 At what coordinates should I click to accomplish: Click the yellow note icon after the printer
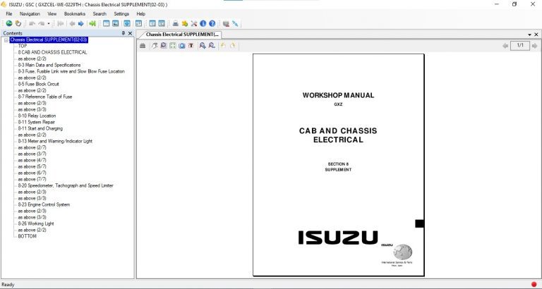click(x=185, y=23)
